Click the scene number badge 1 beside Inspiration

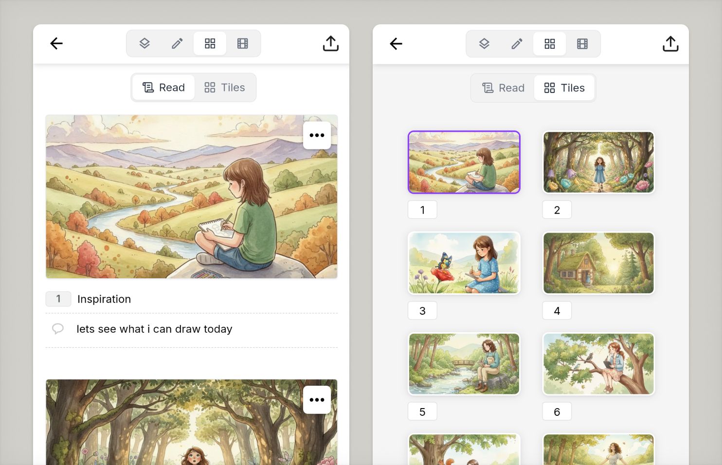(x=58, y=299)
